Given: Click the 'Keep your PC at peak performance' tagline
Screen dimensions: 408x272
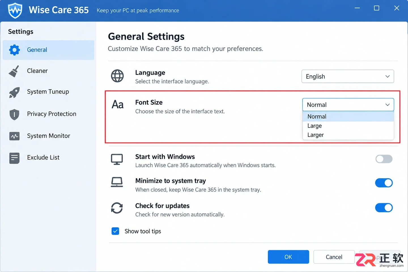Looking at the screenshot, I should click(138, 10).
